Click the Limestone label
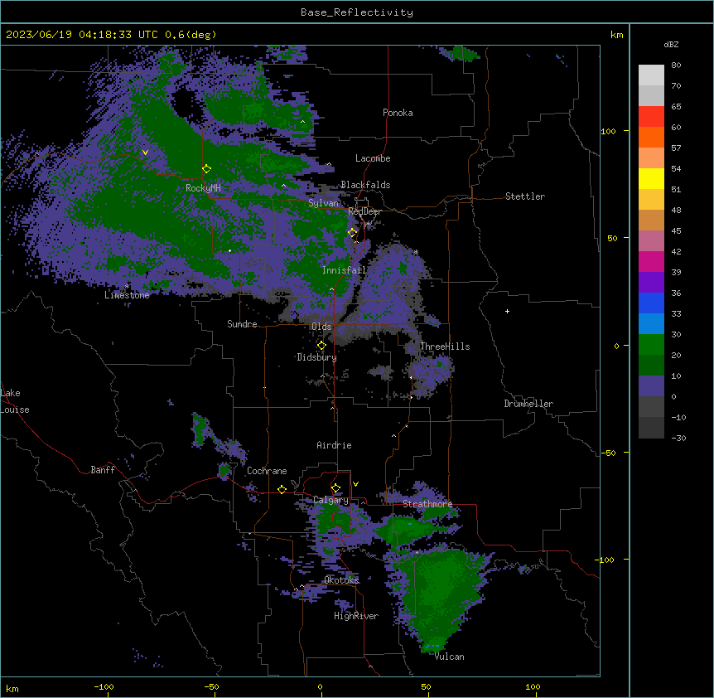This screenshot has height=698, width=714. pos(127,295)
